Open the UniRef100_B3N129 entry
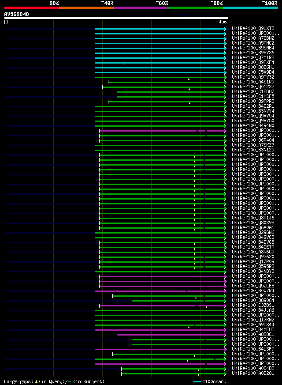 [253, 150]
